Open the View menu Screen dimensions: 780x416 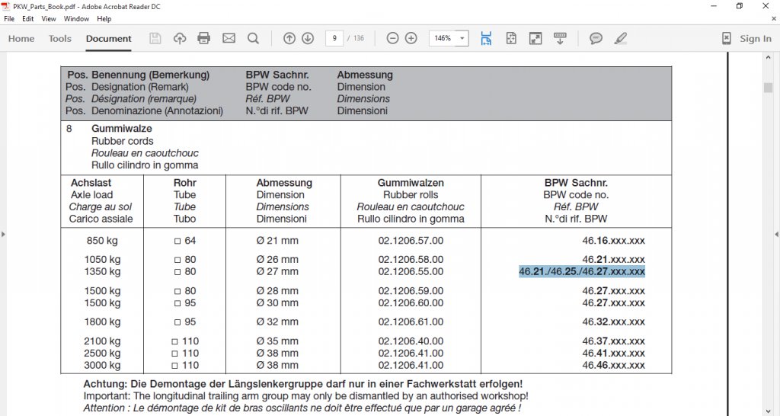49,18
